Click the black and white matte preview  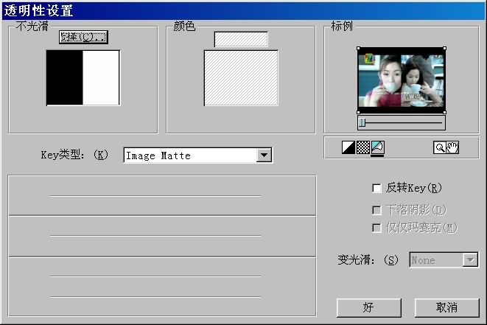(83, 77)
